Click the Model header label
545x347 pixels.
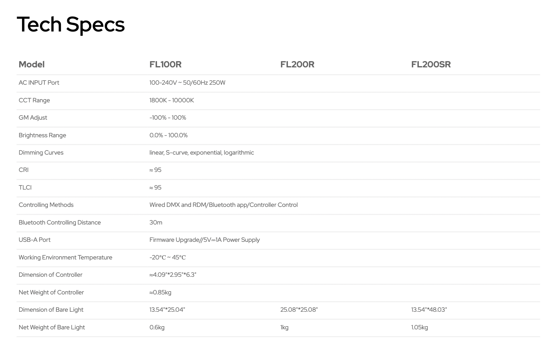click(x=31, y=65)
